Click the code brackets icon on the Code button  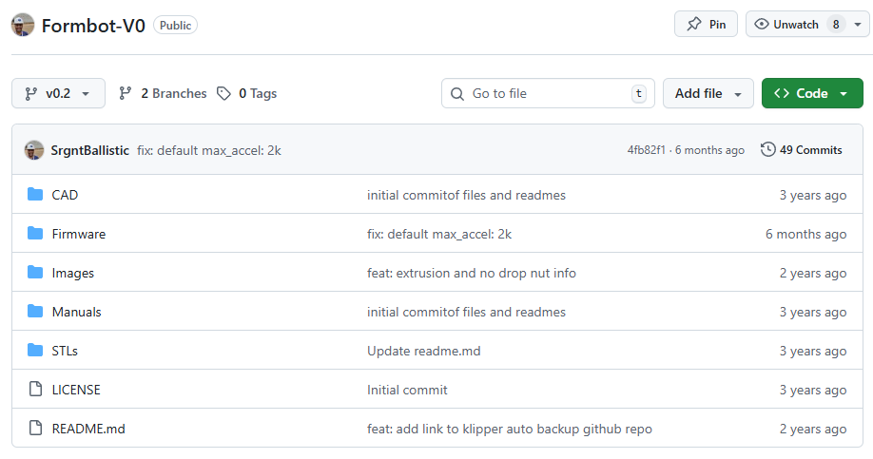[x=781, y=93]
